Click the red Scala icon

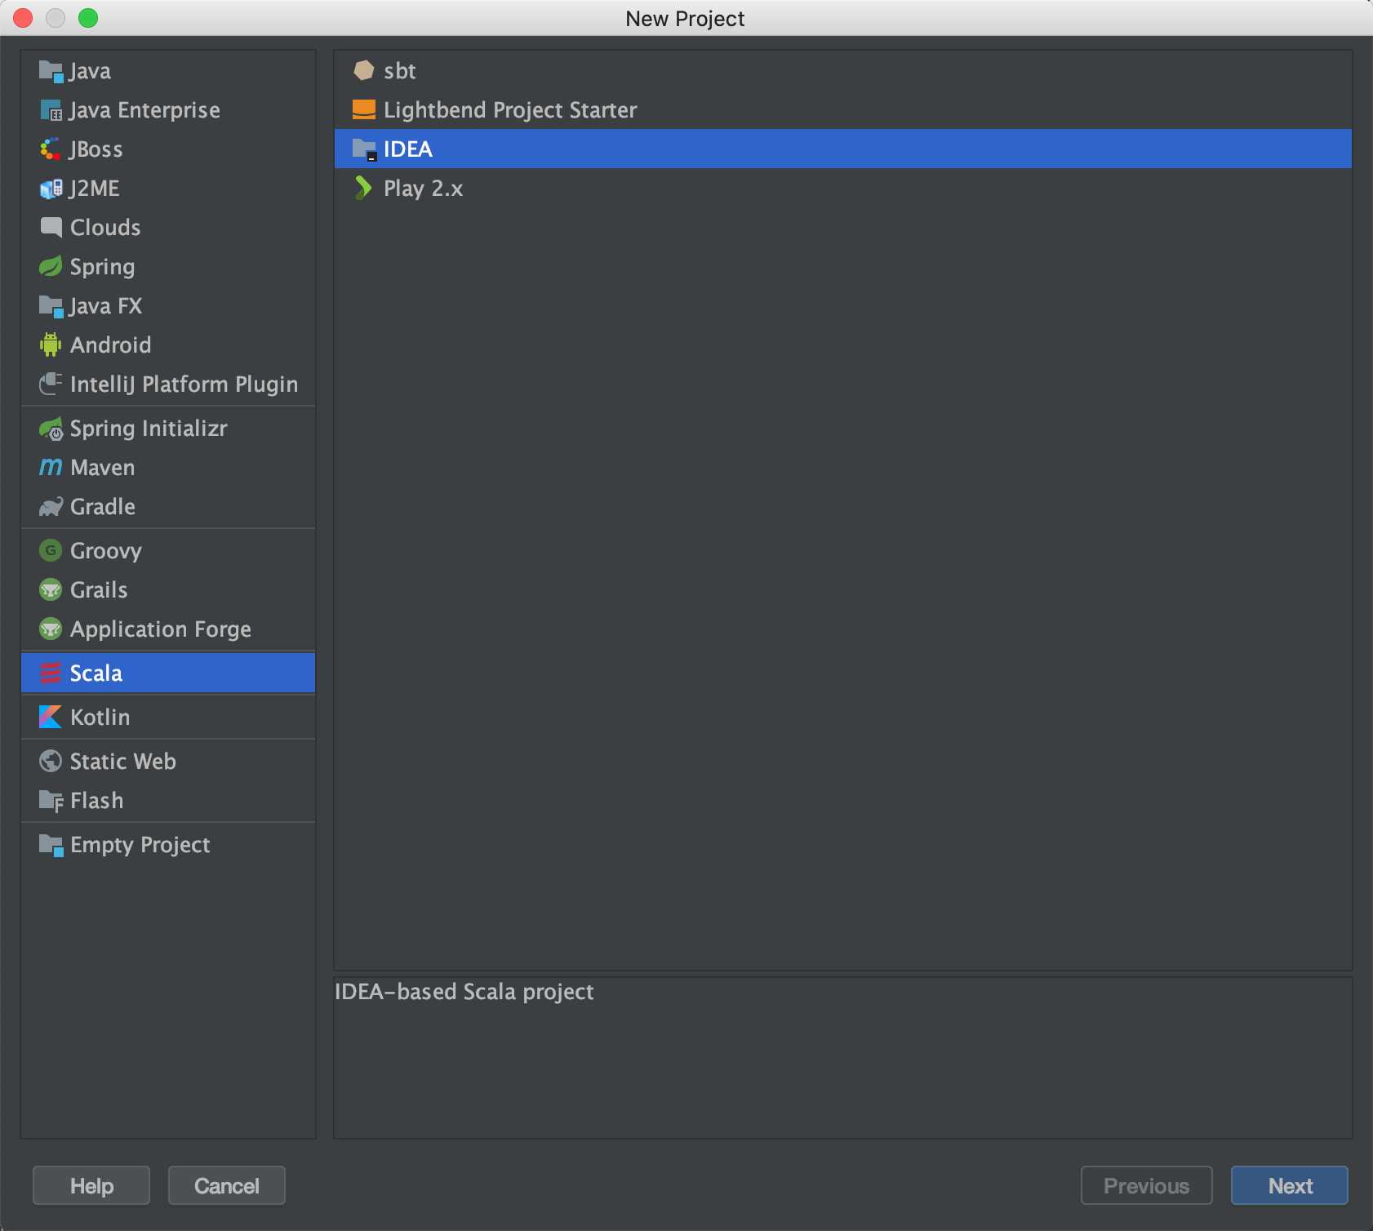click(51, 673)
